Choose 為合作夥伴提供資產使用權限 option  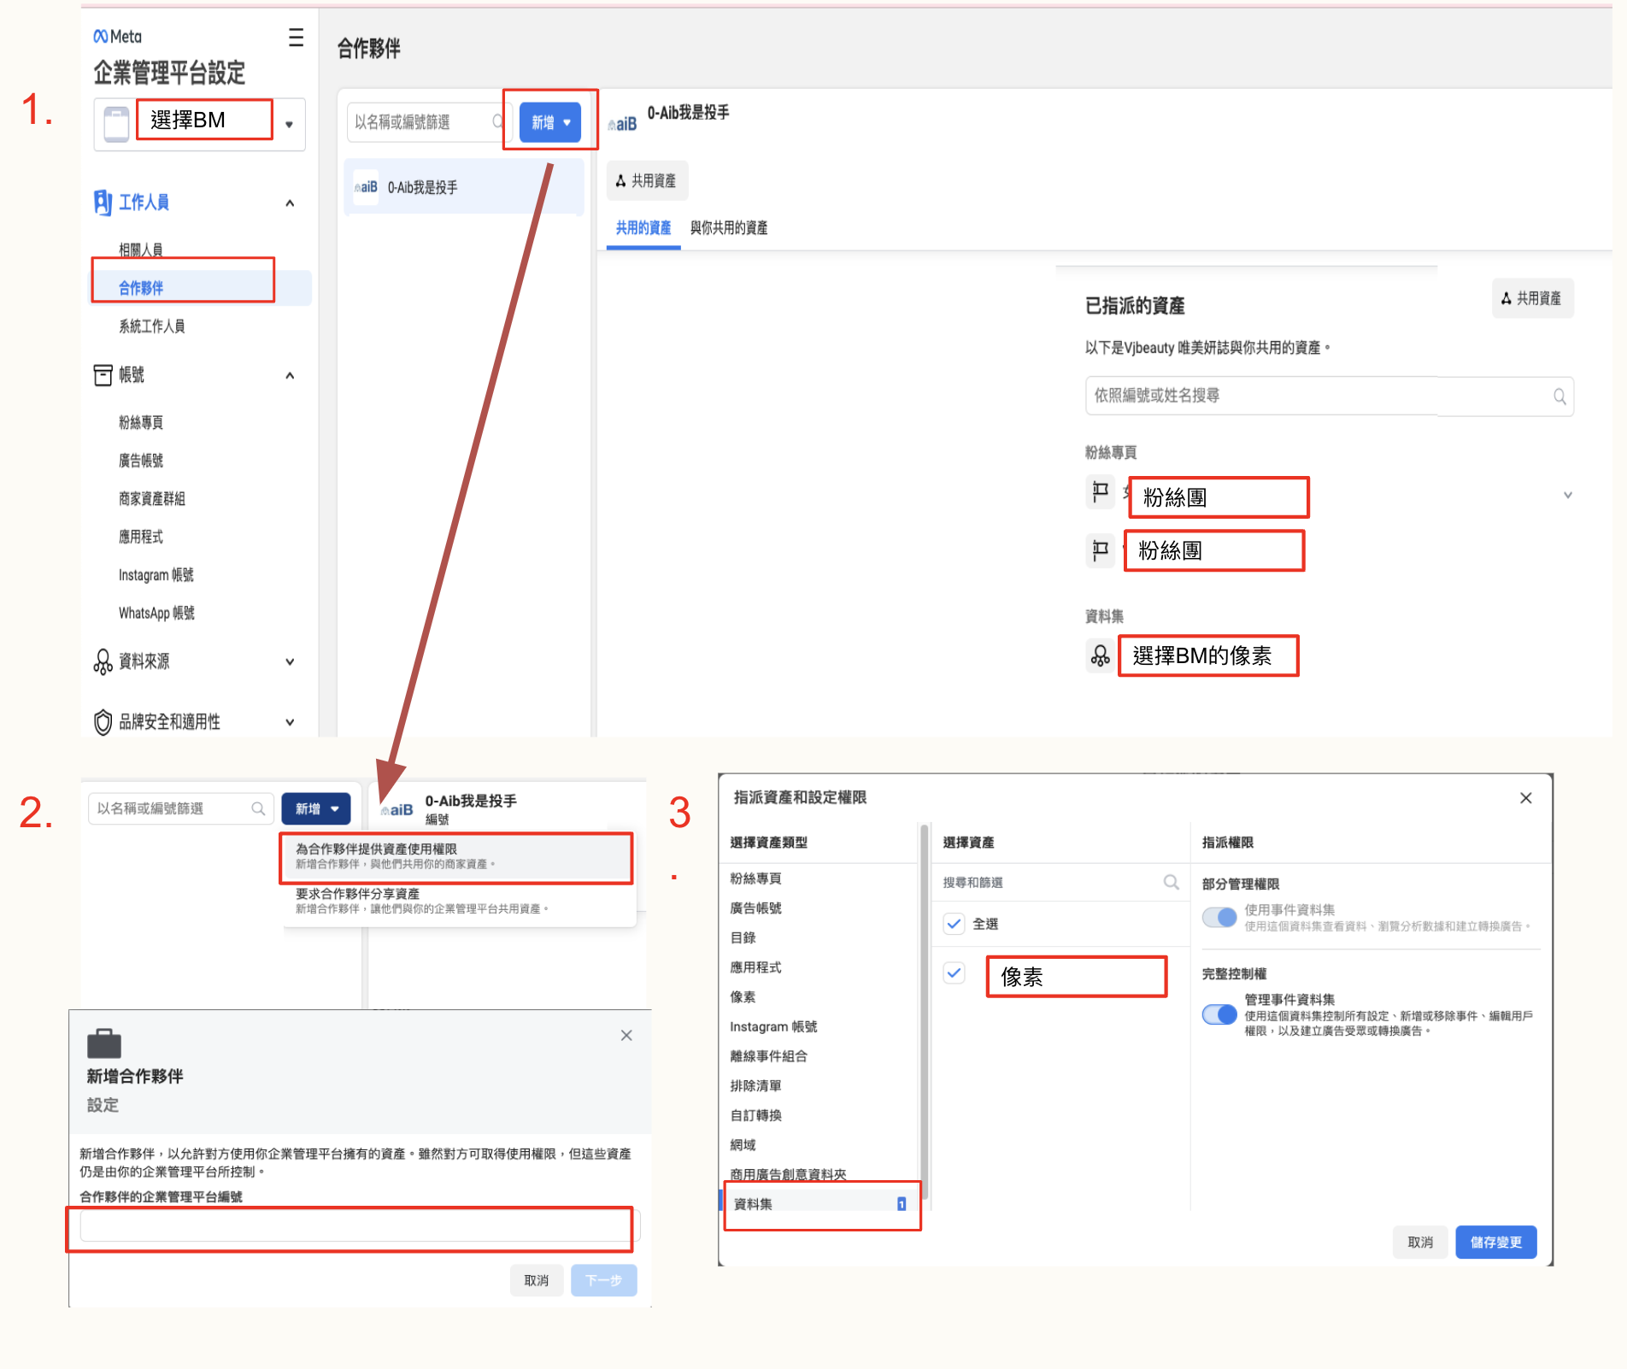pyautogui.click(x=457, y=856)
